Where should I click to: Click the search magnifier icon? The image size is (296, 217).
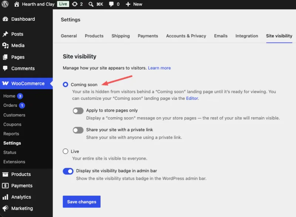[x=91, y=4]
